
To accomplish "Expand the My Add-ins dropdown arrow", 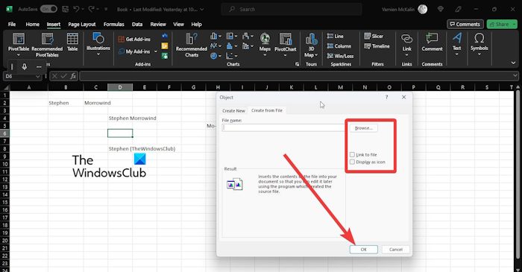I will tap(155, 51).
